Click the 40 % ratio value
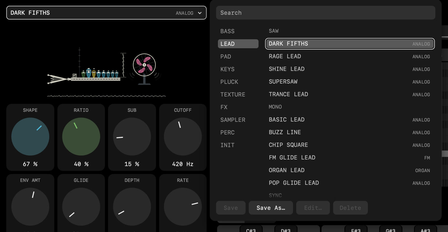The width and height of the screenshot is (448, 232). click(81, 164)
